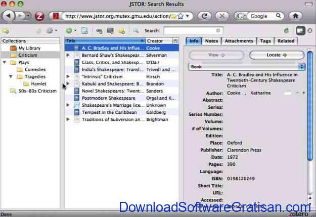Image resolution: width=316 pixels, height=217 pixels.
Task: Click the View button
Action: [216, 55]
